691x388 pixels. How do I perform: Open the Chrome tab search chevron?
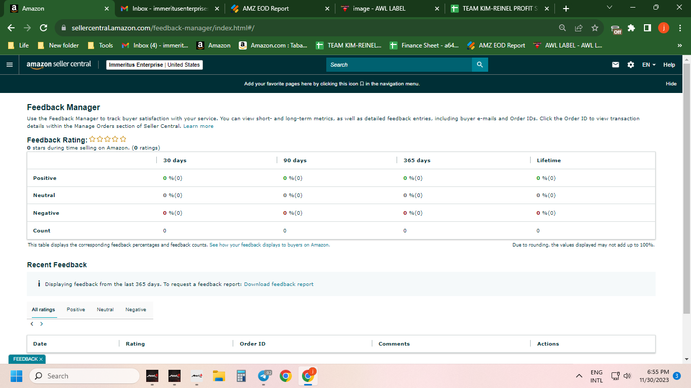coord(609,8)
